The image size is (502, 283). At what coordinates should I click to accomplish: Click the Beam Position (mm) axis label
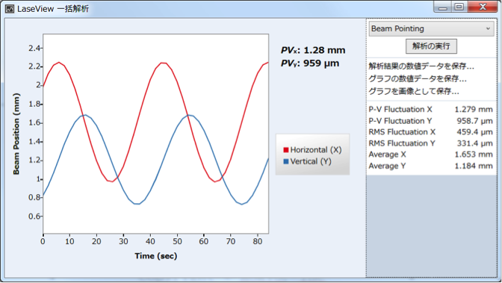pos(16,134)
